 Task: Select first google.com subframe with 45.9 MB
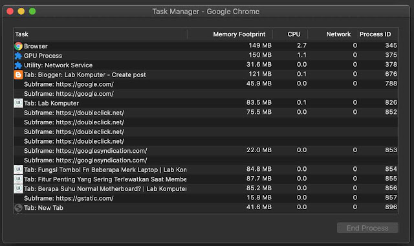pos(206,84)
